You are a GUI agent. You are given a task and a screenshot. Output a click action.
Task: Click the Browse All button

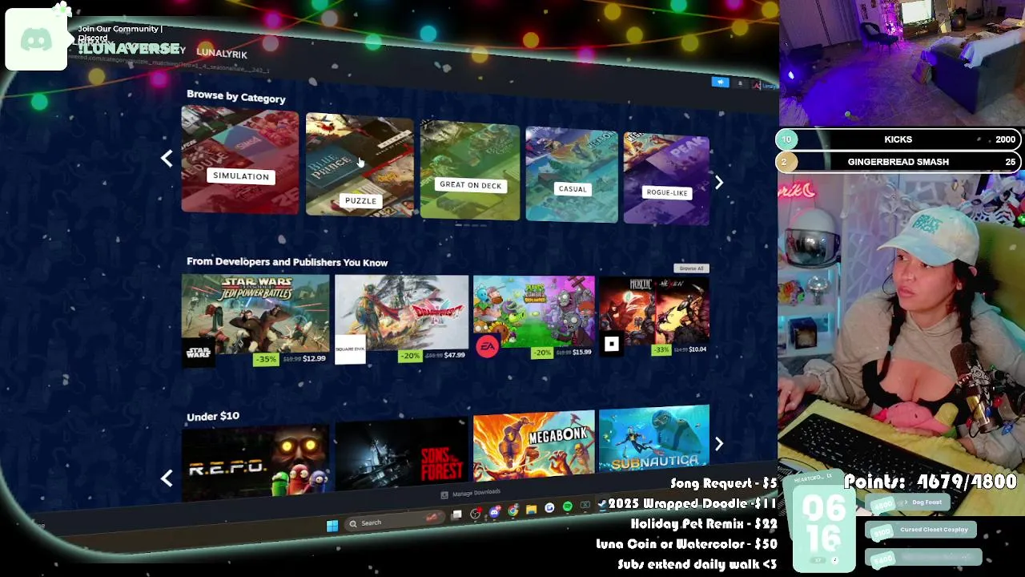coord(691,268)
